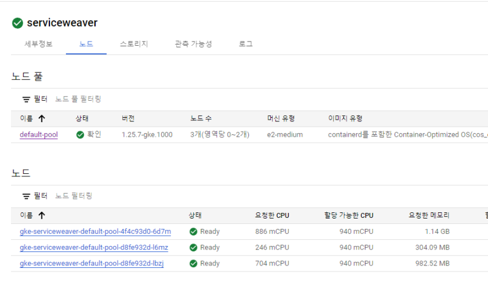Click Ready status icon for node lbzj
488x296 pixels.
point(193,264)
